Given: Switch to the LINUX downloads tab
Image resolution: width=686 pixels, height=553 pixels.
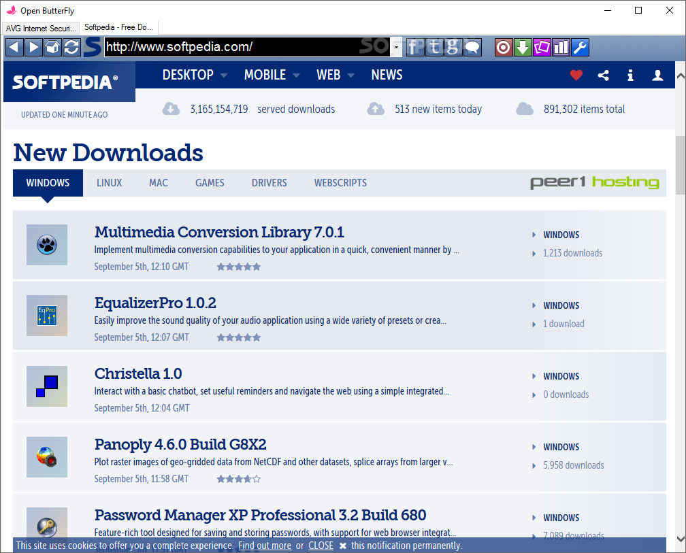Looking at the screenshot, I should (110, 183).
